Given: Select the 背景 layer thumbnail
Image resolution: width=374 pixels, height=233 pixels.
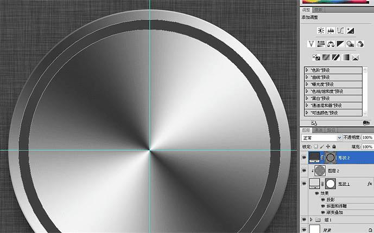Looking at the screenshot, I should (314, 229).
